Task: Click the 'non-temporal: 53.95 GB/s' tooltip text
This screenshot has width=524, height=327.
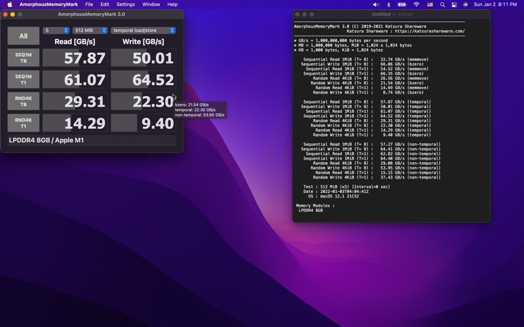Action: pyautogui.click(x=200, y=115)
